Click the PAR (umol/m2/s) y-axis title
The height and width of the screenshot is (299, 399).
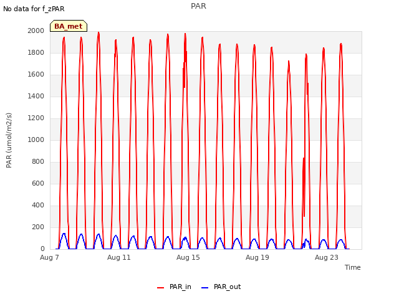(9, 140)
